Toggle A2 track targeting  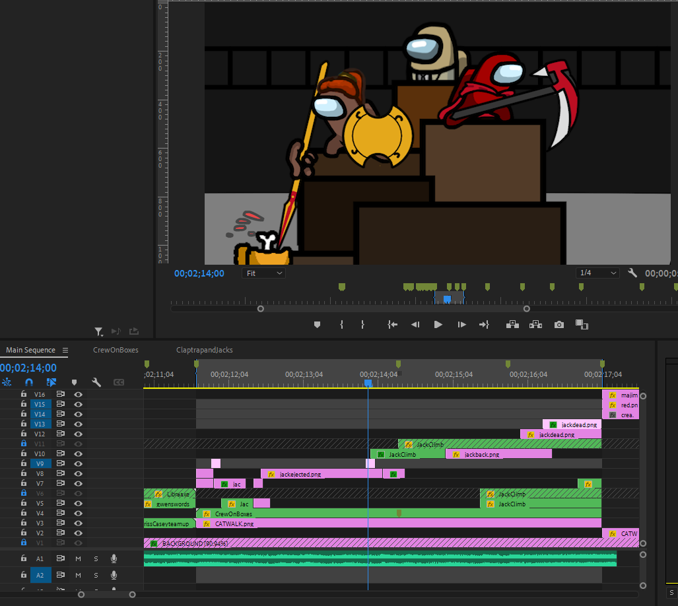(40, 576)
